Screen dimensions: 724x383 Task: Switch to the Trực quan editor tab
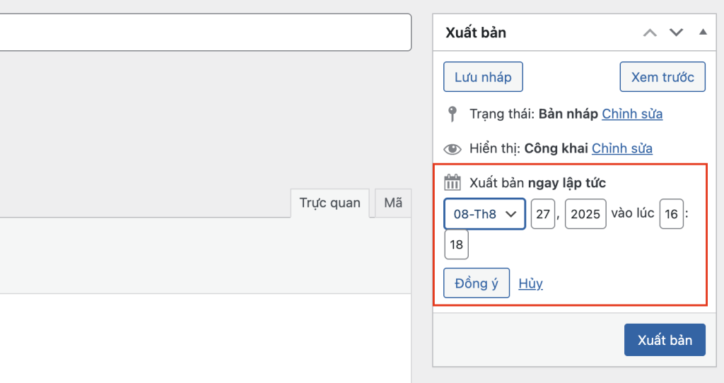pyautogui.click(x=329, y=204)
